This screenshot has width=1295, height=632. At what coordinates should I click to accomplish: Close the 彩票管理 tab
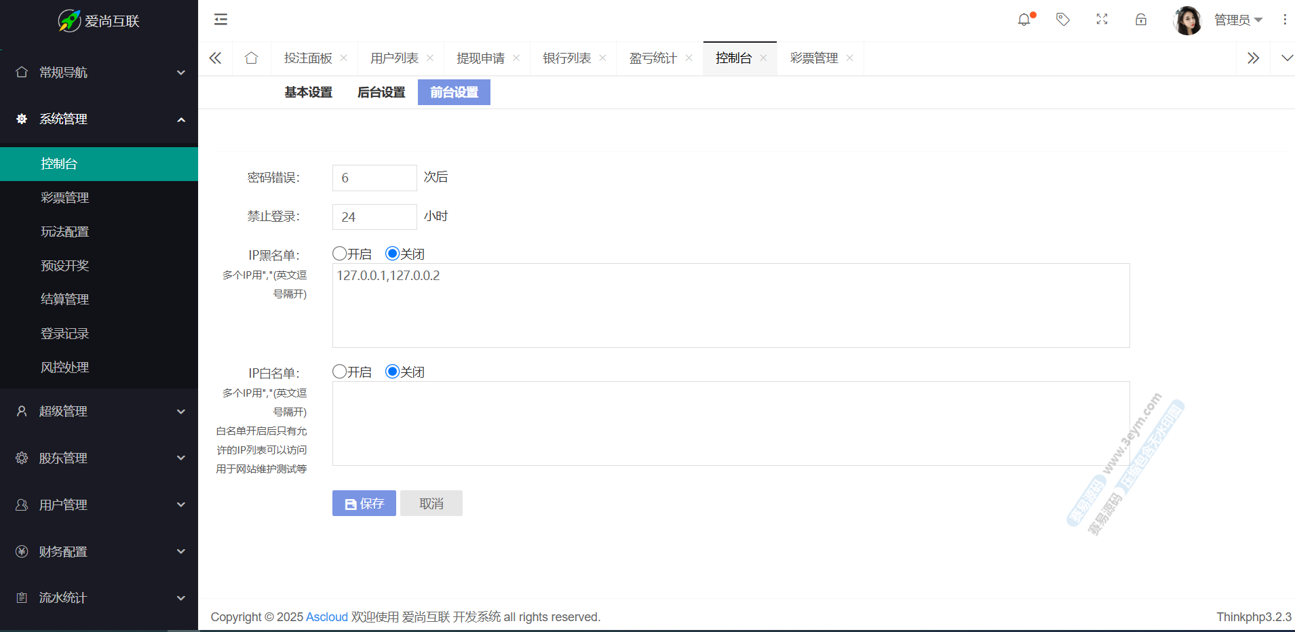pos(849,58)
